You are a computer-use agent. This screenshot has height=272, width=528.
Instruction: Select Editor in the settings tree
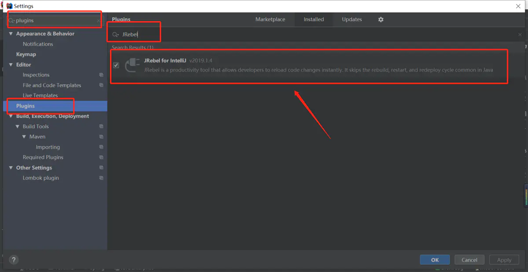point(24,65)
